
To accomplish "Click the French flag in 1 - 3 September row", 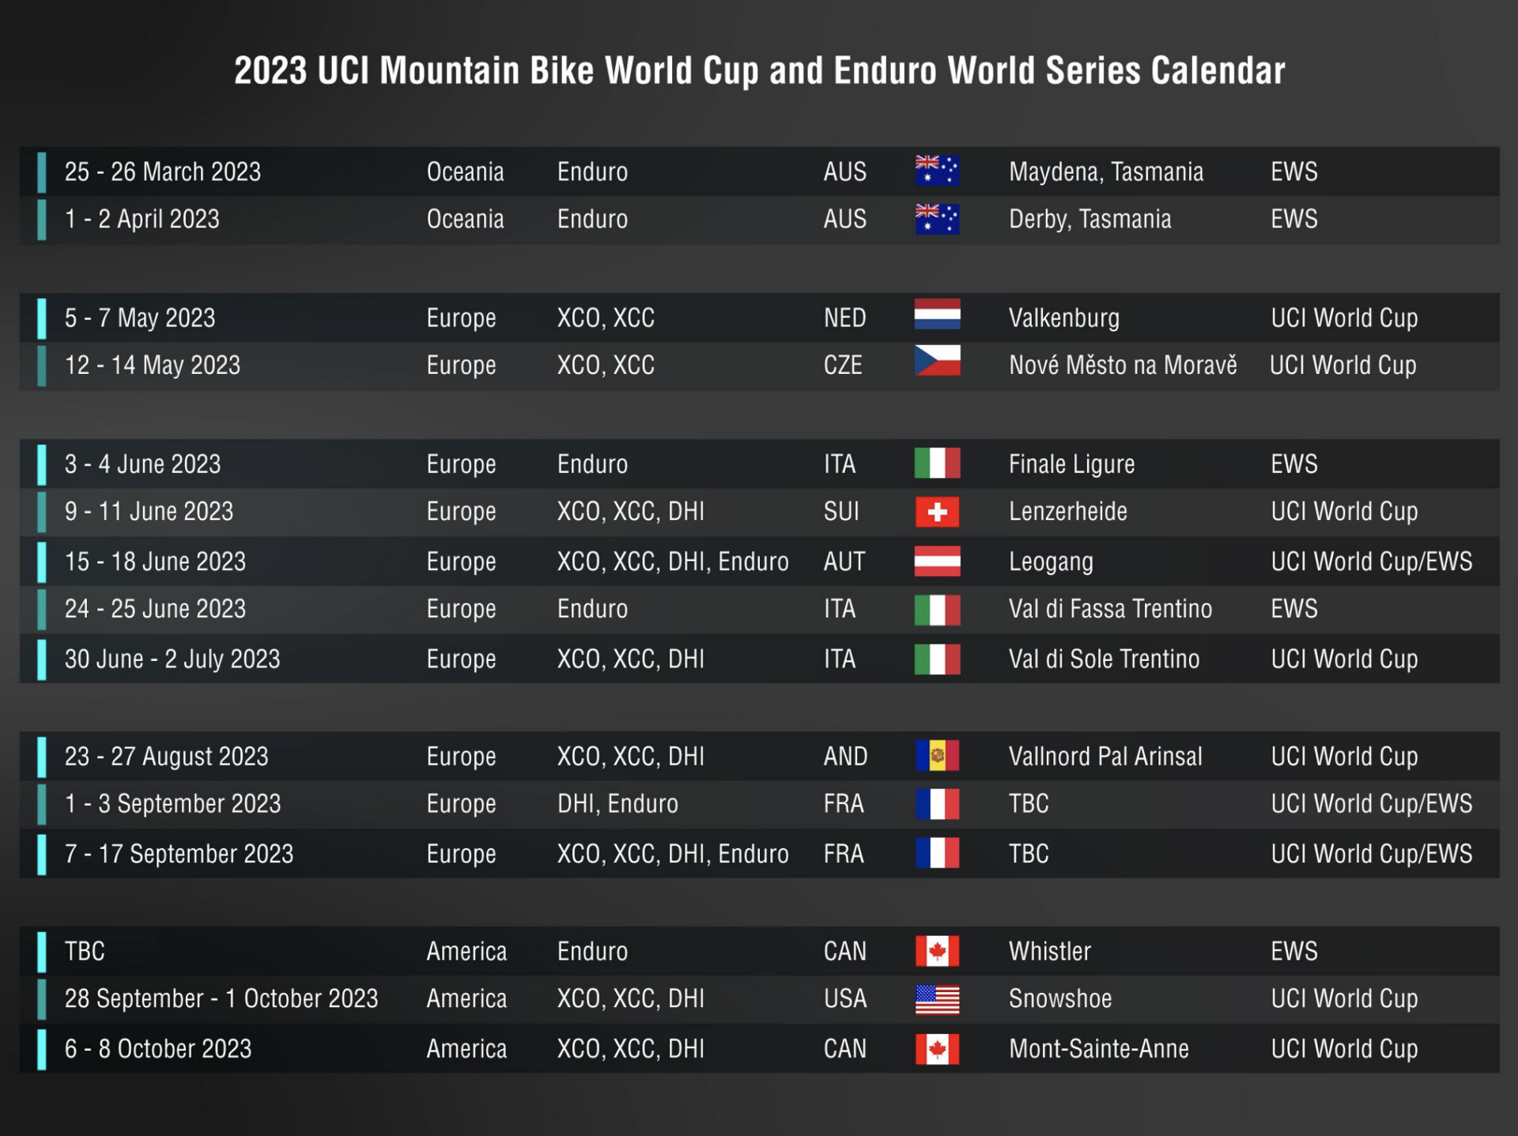I will pos(937,804).
